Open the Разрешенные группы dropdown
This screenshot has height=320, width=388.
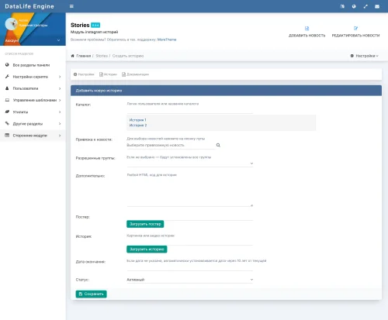190,163
